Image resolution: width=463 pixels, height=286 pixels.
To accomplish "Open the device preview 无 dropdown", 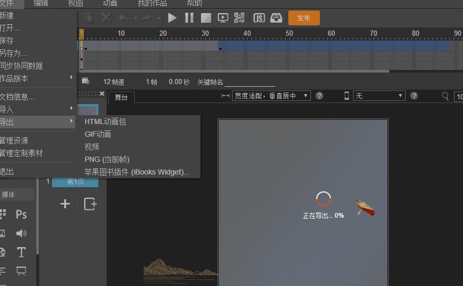I will pos(379,96).
